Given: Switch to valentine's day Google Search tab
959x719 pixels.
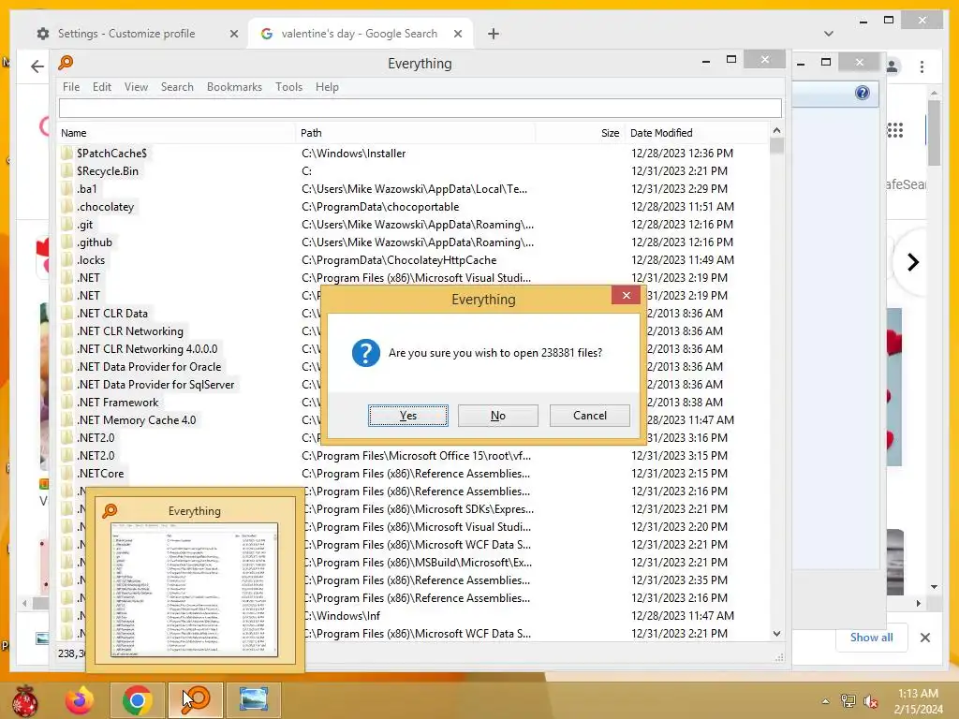Looking at the screenshot, I should [x=359, y=34].
